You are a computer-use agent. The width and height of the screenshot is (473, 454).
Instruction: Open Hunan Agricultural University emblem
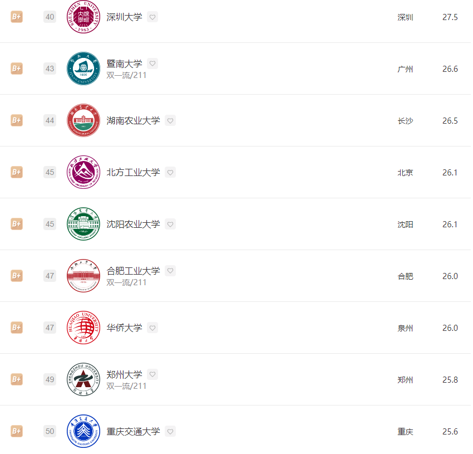pos(83,120)
